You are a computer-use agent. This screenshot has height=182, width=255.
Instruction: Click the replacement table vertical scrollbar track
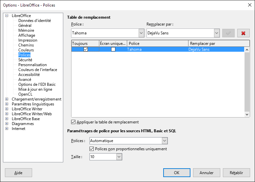[247, 82]
